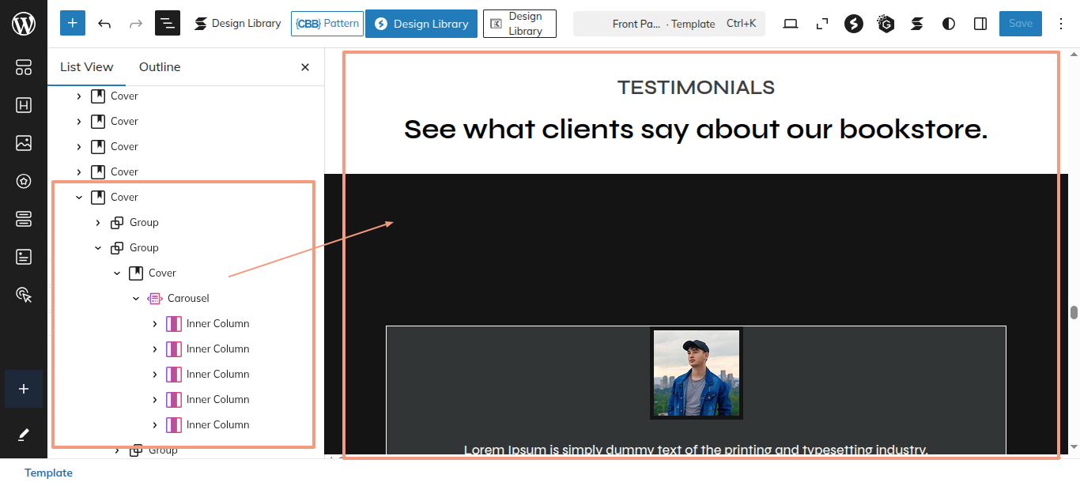Collapse the expanded top-level Cover block

[79, 198]
